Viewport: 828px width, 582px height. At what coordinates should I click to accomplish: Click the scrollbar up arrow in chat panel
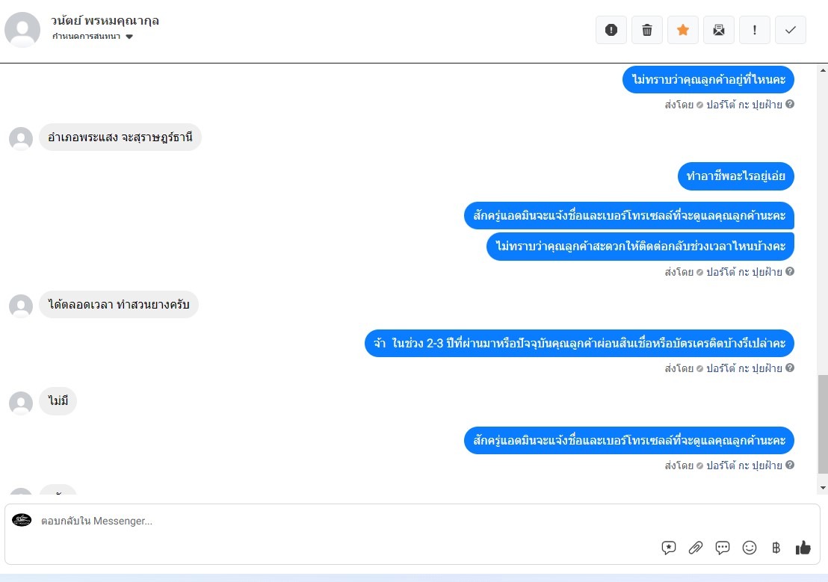tap(823, 69)
